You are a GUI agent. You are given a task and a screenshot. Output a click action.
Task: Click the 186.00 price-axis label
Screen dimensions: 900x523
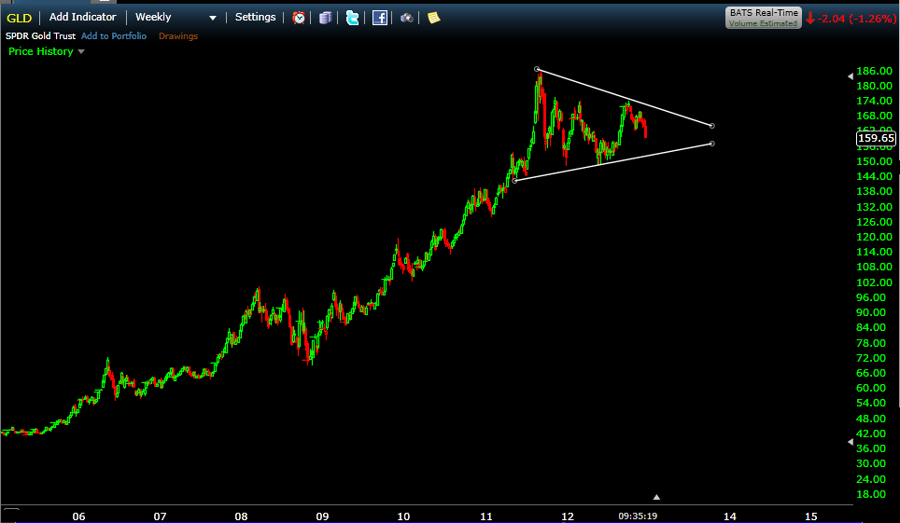(874, 71)
